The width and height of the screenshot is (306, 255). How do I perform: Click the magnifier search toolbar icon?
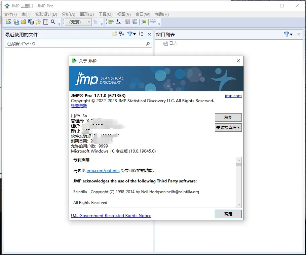pyautogui.click(x=53, y=22)
